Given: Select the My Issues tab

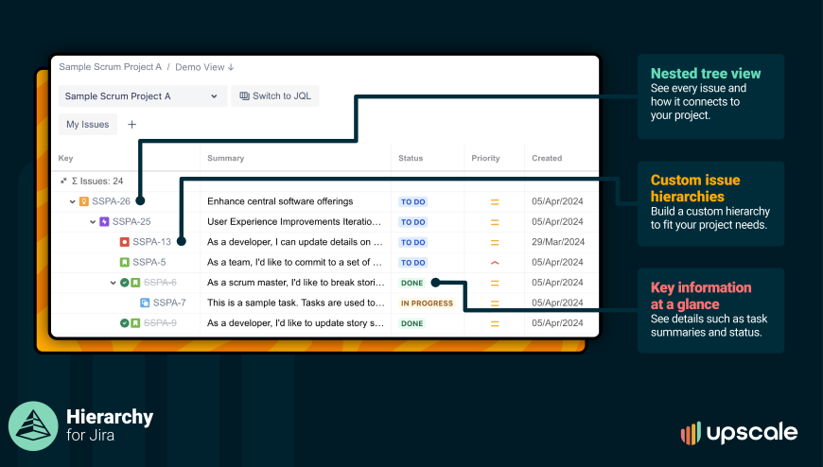Looking at the screenshot, I should pyautogui.click(x=88, y=125).
